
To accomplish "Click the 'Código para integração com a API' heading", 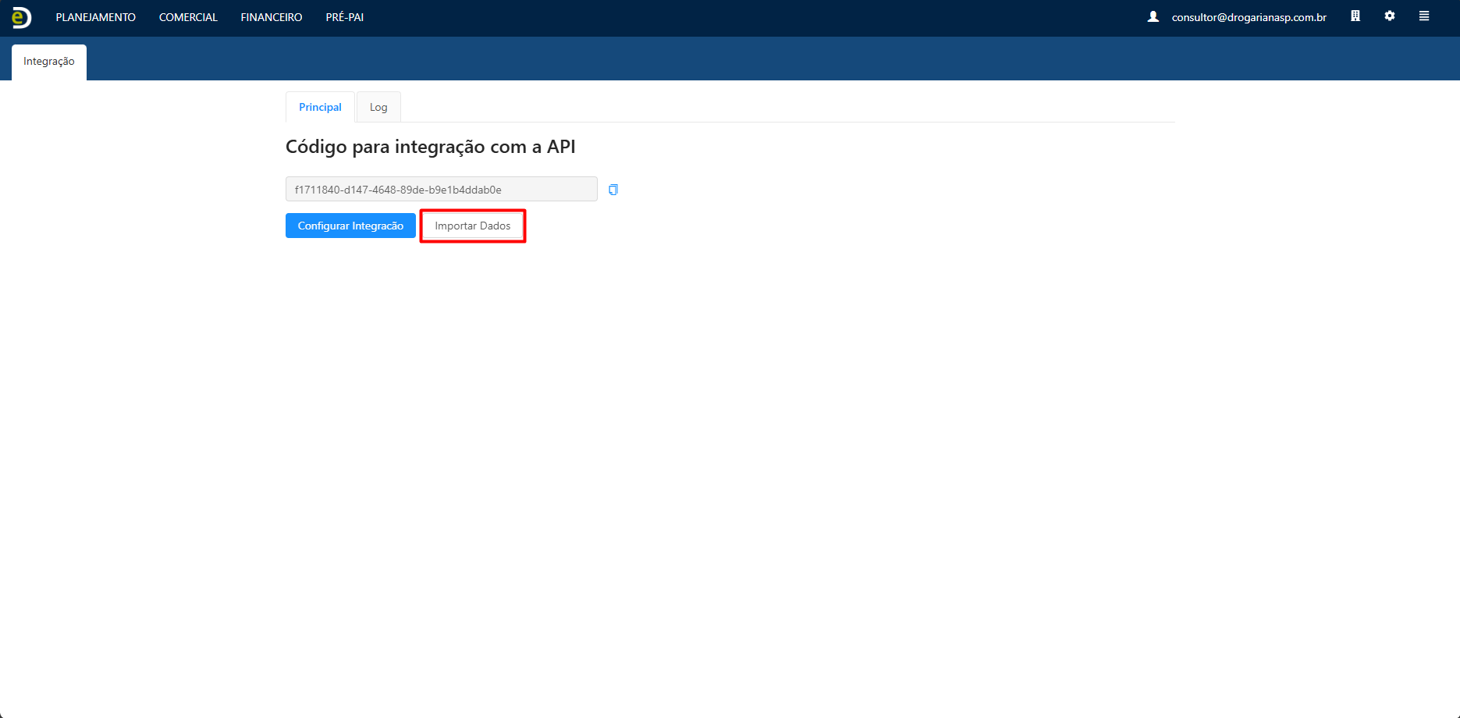I will 430,147.
